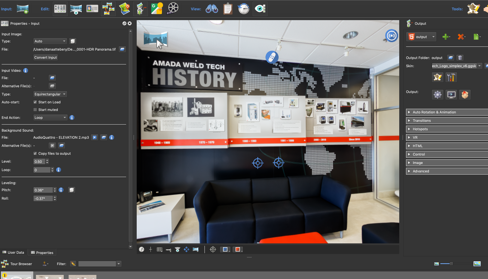
Task: Open the Google Street View toolbar icon
Action: pos(157,9)
